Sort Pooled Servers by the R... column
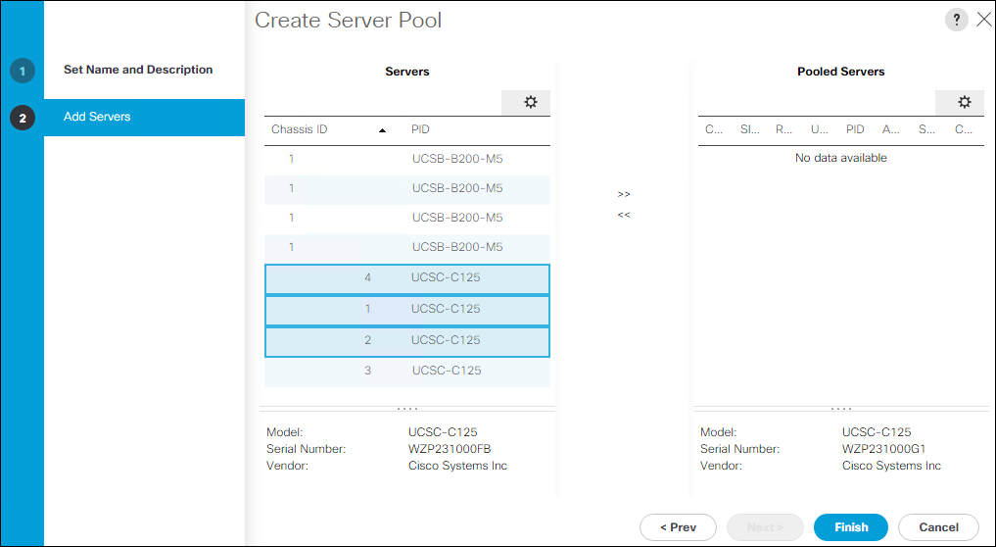The width and height of the screenshot is (996, 547). [x=783, y=129]
